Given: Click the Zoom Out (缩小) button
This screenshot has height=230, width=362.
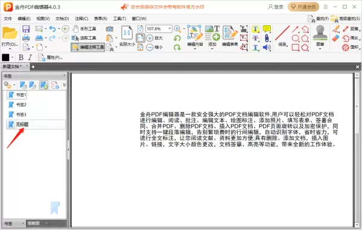Looking at the screenshot, I should coord(154,47).
